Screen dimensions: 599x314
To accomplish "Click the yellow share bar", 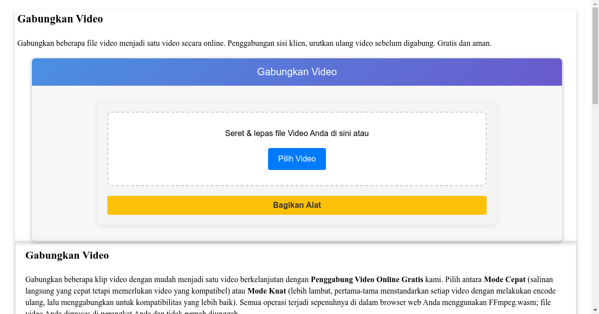I will pyautogui.click(x=297, y=205).
